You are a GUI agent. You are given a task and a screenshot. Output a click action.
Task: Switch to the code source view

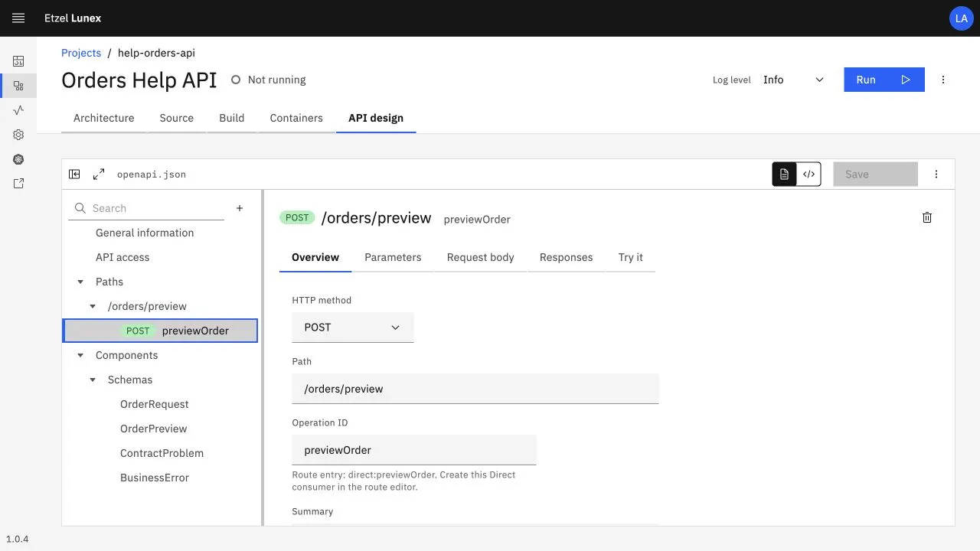(x=808, y=174)
